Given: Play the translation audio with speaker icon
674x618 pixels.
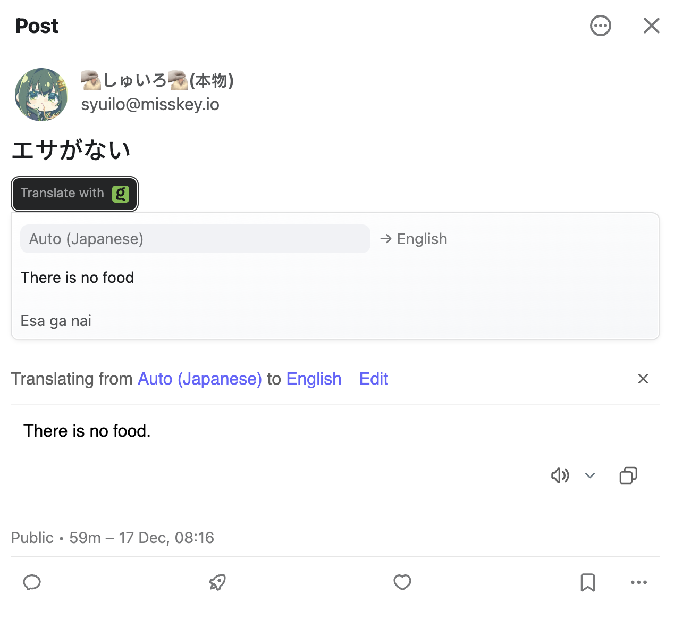Looking at the screenshot, I should pos(560,475).
